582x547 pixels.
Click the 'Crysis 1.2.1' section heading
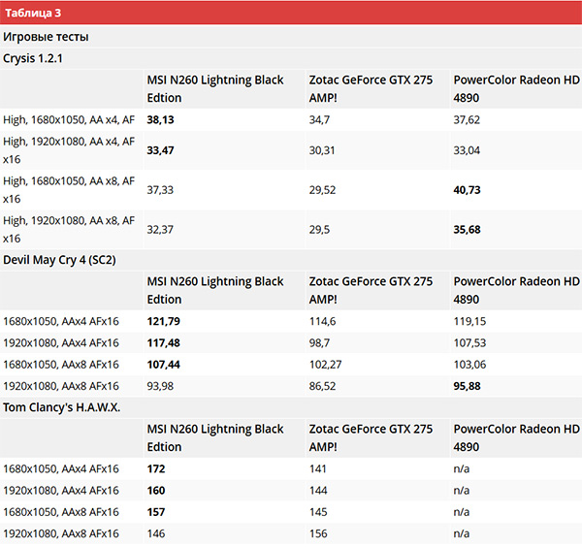point(33,58)
